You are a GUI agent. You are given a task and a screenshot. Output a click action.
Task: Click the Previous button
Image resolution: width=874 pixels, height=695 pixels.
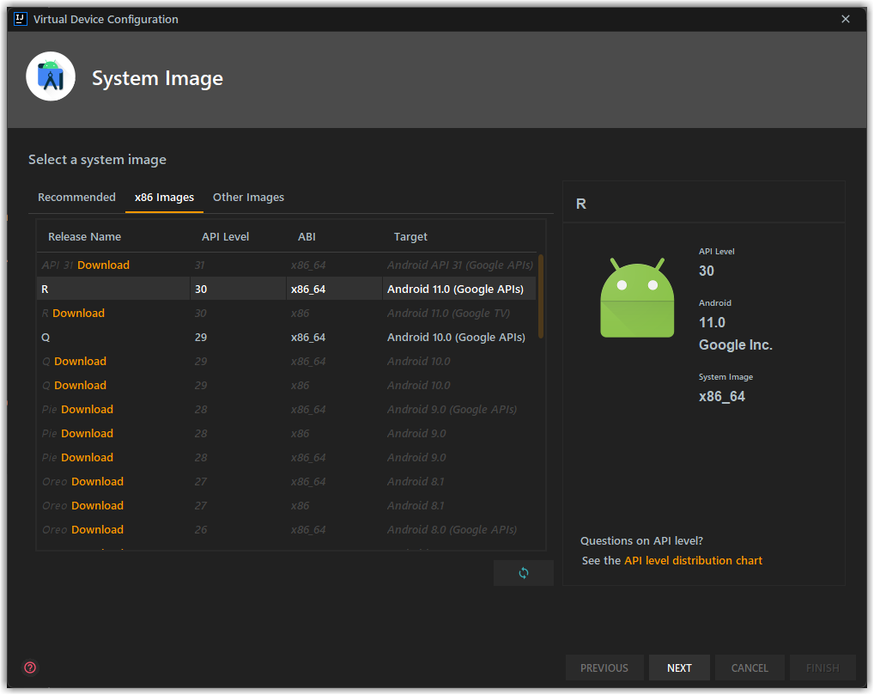point(604,668)
